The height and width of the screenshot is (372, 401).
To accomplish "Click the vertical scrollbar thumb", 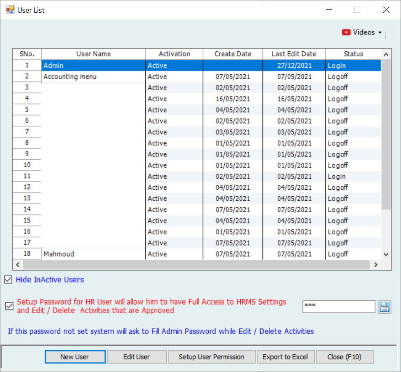I will click(386, 134).
